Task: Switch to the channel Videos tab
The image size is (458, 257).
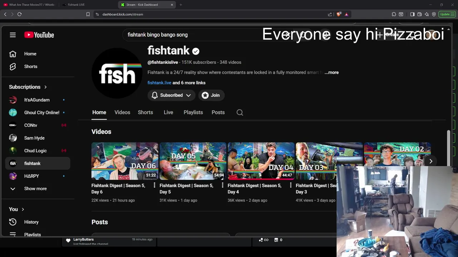Action: tap(122, 112)
